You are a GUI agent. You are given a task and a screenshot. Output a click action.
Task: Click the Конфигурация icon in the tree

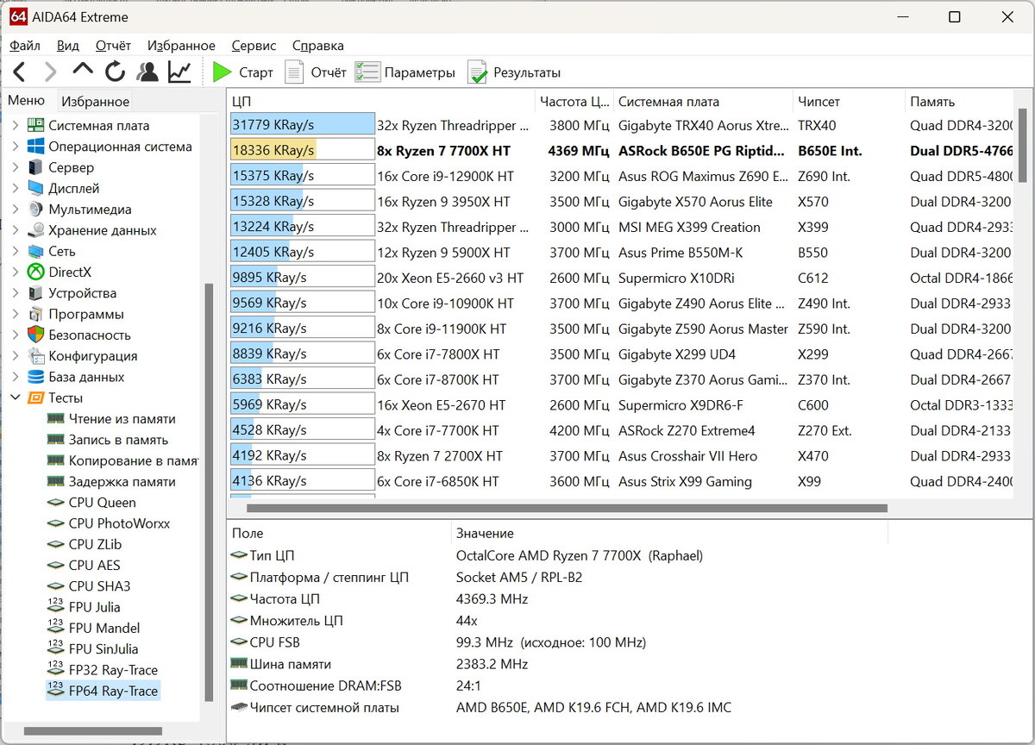click(x=35, y=355)
